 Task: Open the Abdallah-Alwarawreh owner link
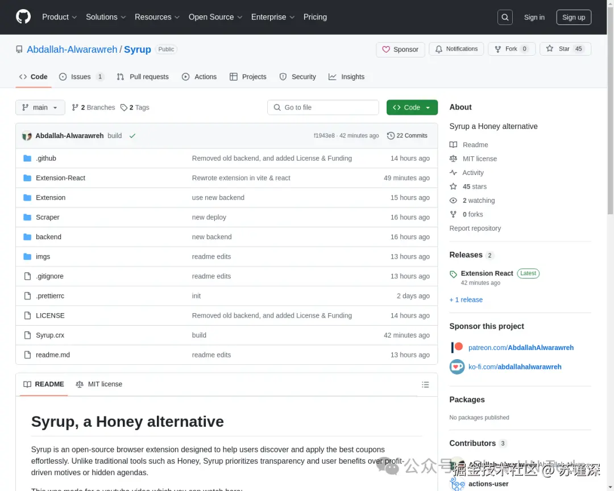[x=72, y=49]
